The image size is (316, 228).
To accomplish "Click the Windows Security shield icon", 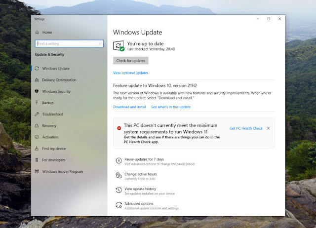I will coord(37,91).
